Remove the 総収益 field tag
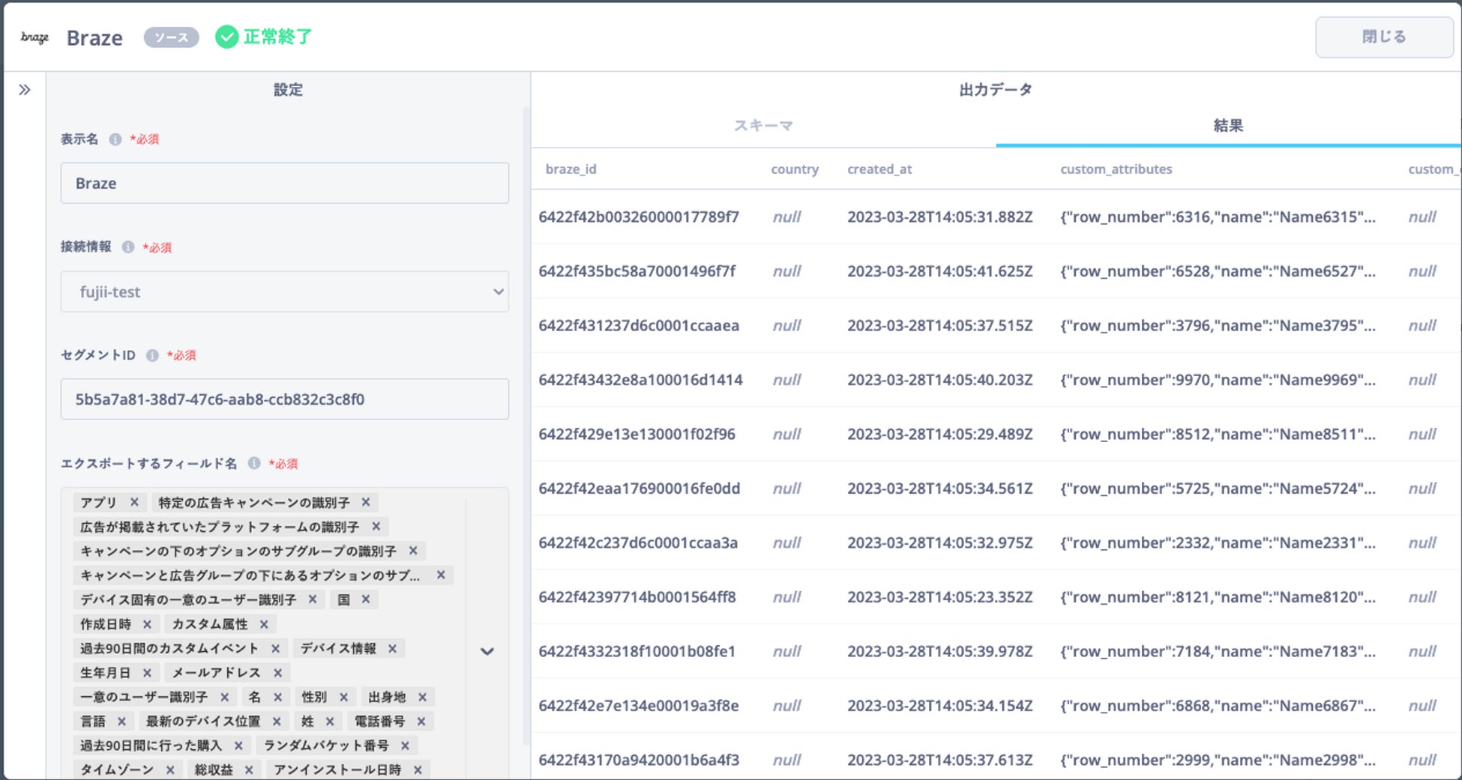Viewport: 1462px width, 780px height. (249, 770)
